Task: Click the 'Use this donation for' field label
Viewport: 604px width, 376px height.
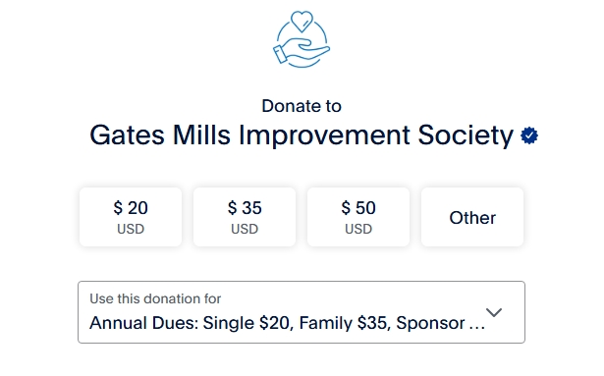Action: tap(155, 298)
